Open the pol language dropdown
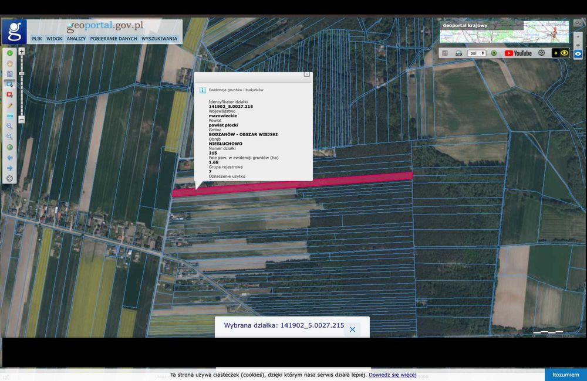The height and width of the screenshot is (381, 587). click(477, 53)
